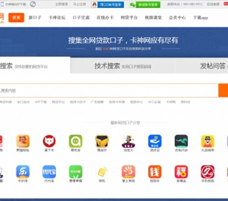Select the leftmost 搜索 tab
Screen dimensions: 228x201
pyautogui.click(x=35, y=65)
